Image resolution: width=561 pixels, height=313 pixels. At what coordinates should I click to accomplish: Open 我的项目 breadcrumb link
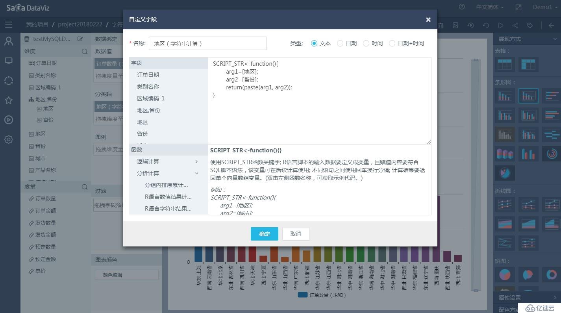(x=37, y=24)
